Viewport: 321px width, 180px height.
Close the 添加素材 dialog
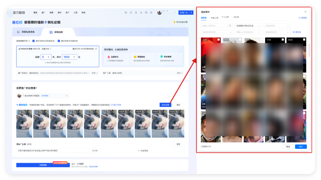tap(305, 12)
